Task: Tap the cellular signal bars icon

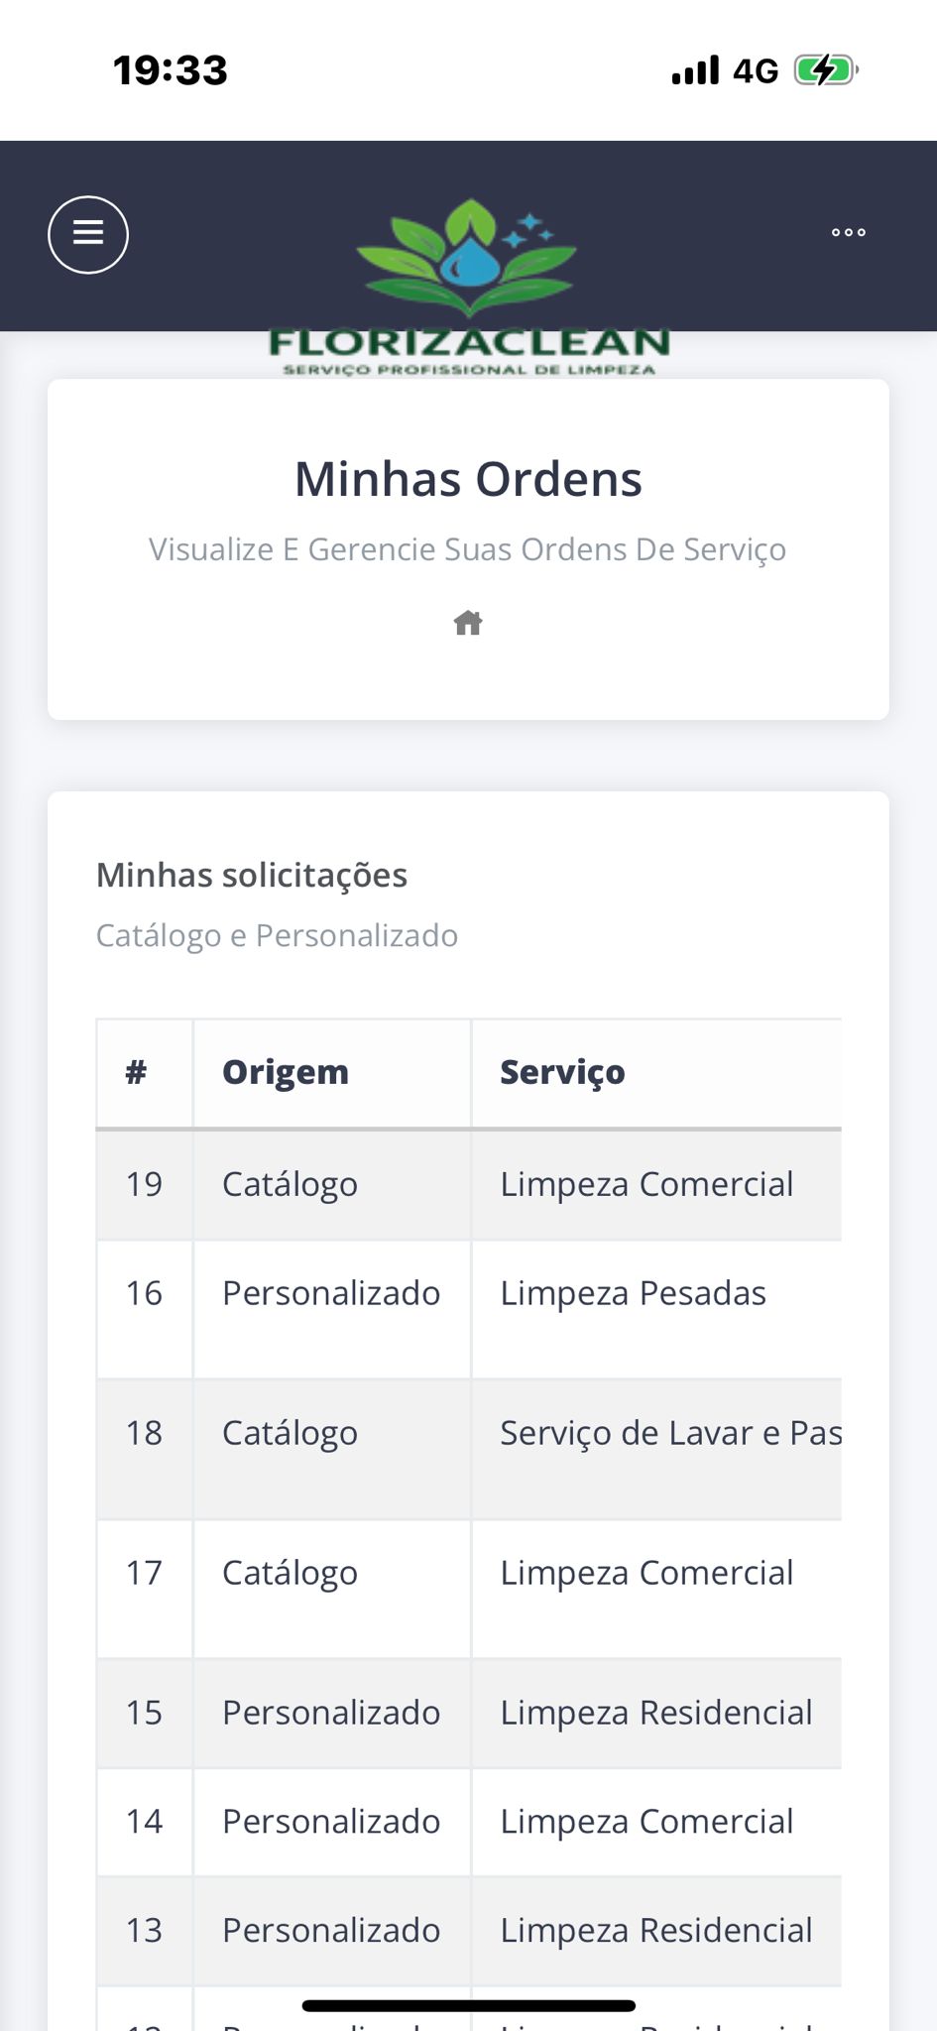Action: click(x=695, y=70)
